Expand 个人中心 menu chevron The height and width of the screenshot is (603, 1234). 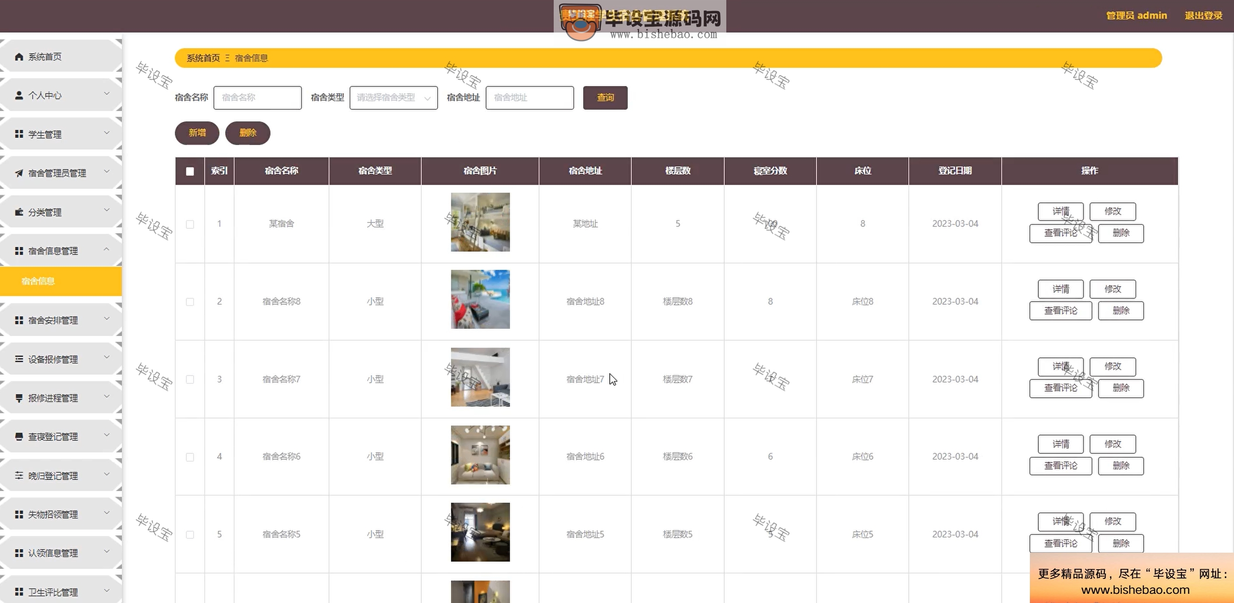(x=107, y=93)
